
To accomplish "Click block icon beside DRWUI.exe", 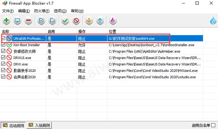I will (x=9, y=58).
